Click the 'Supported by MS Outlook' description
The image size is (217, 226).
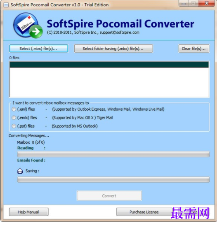(75, 126)
